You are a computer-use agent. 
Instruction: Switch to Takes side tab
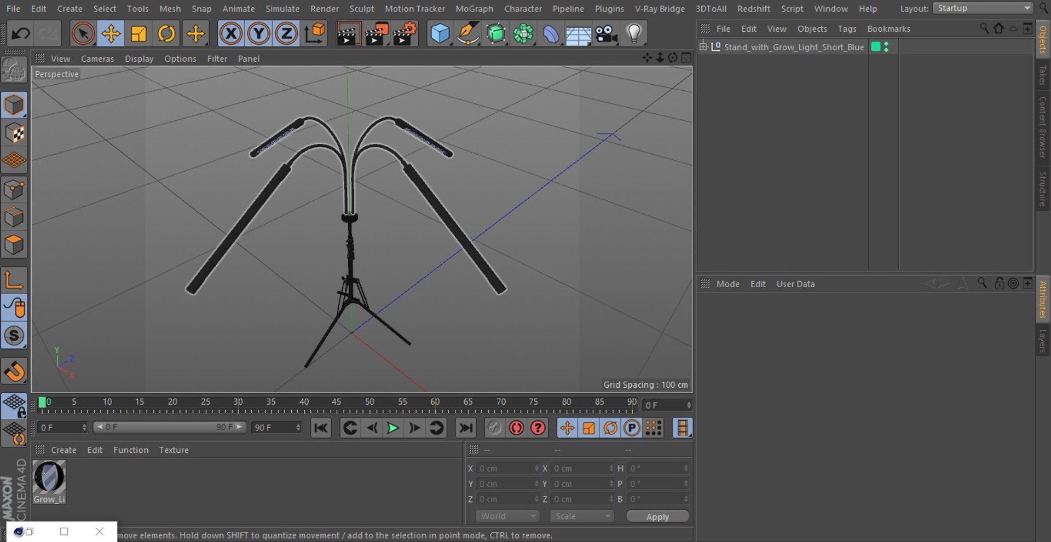click(x=1043, y=75)
